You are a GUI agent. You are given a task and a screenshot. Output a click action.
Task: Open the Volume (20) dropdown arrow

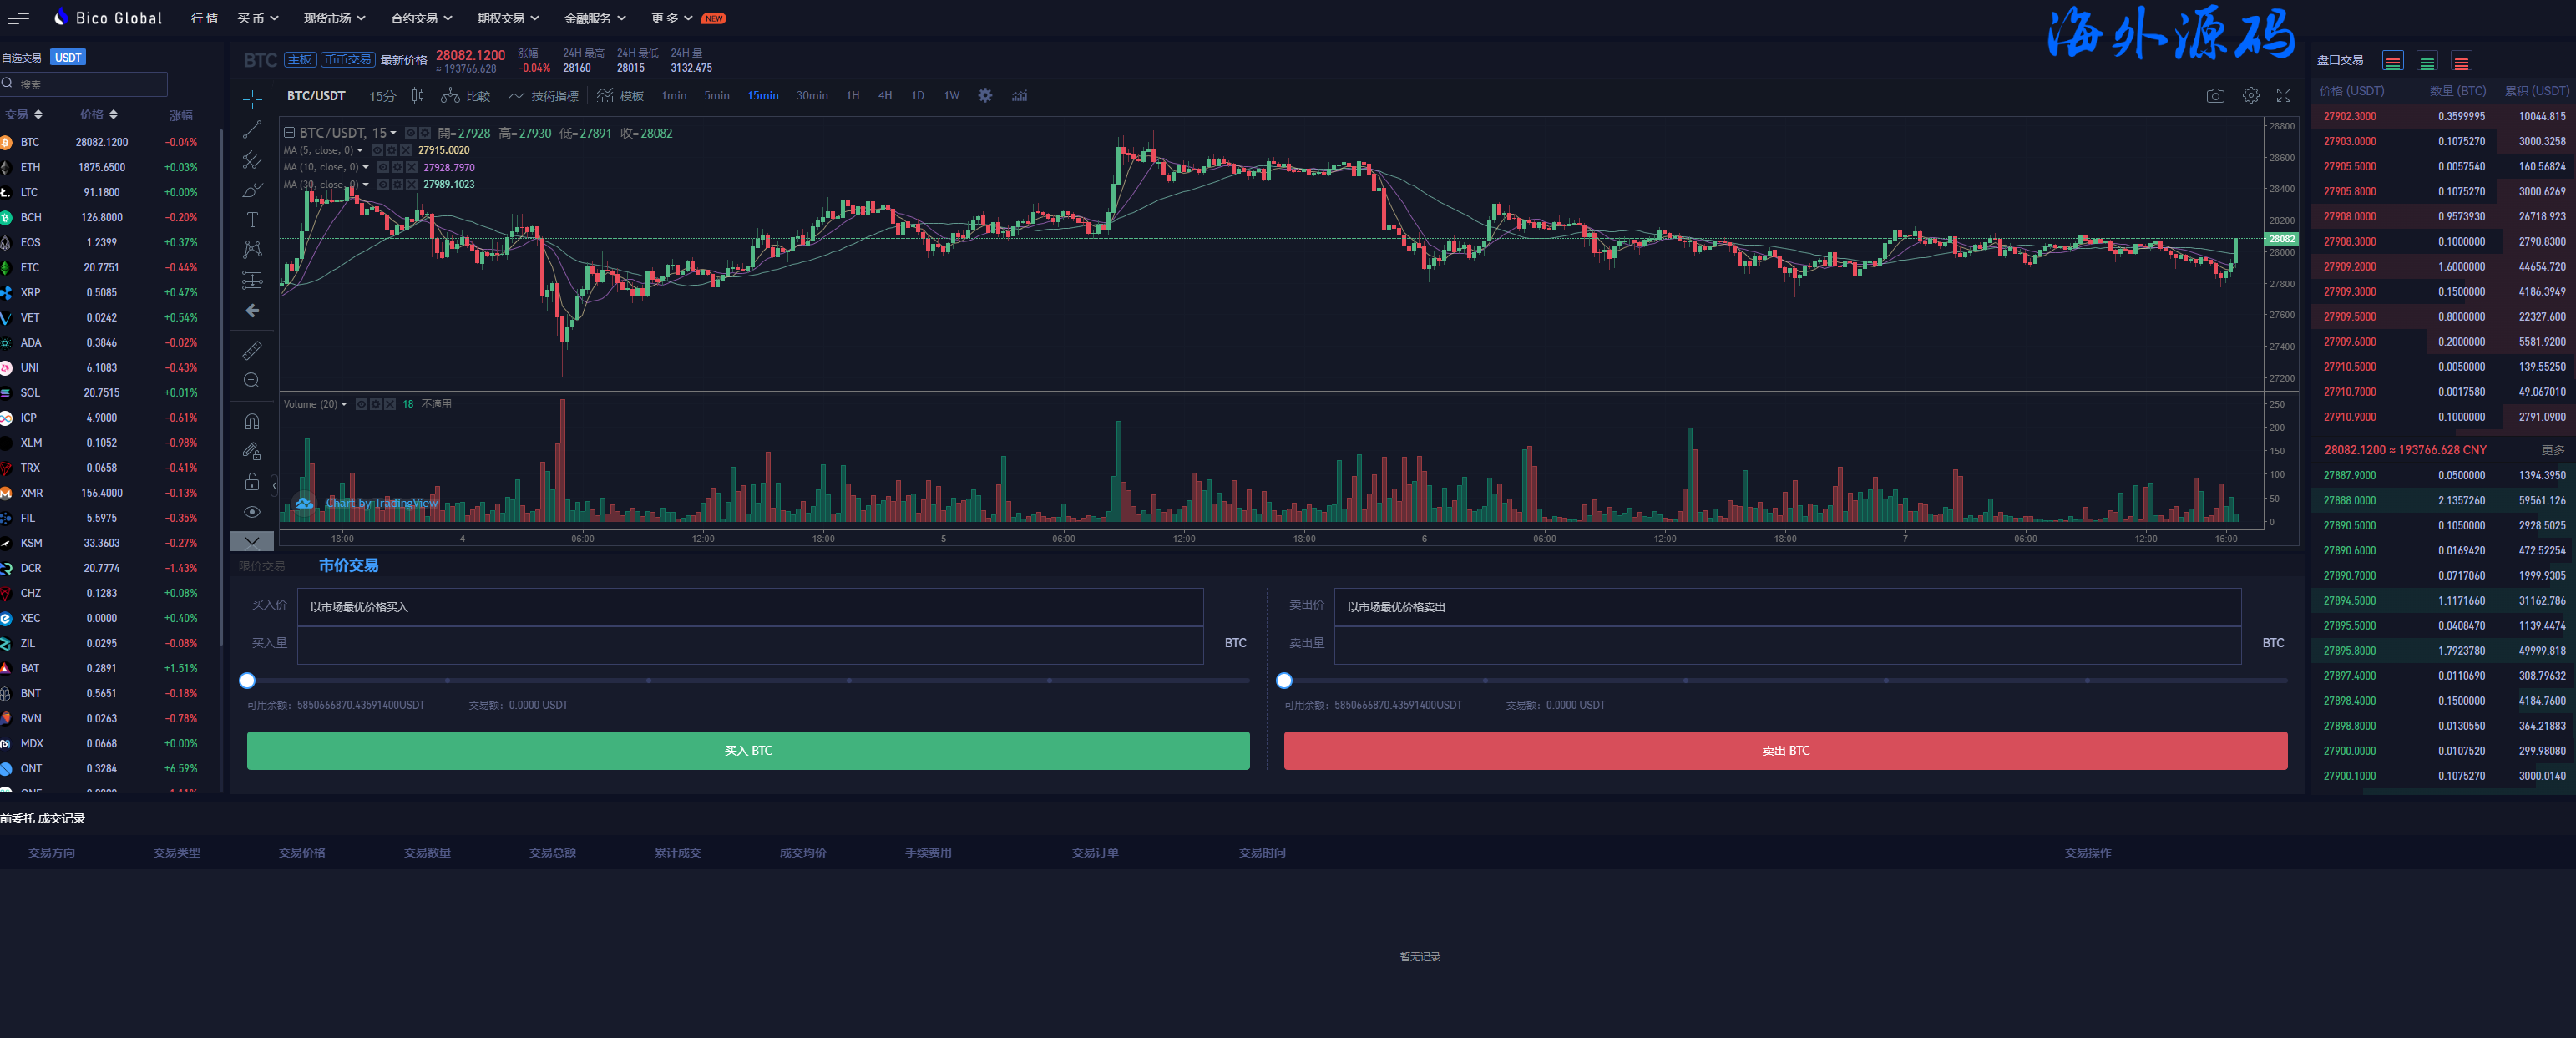point(344,404)
